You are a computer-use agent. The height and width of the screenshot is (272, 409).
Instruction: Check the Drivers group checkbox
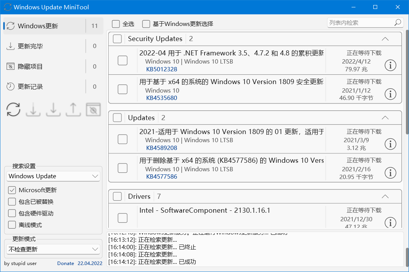[x=117, y=196]
